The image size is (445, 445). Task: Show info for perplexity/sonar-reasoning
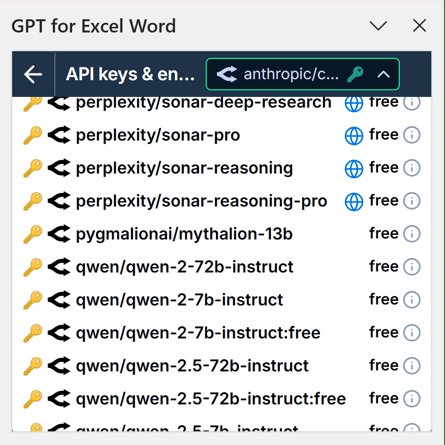412,168
